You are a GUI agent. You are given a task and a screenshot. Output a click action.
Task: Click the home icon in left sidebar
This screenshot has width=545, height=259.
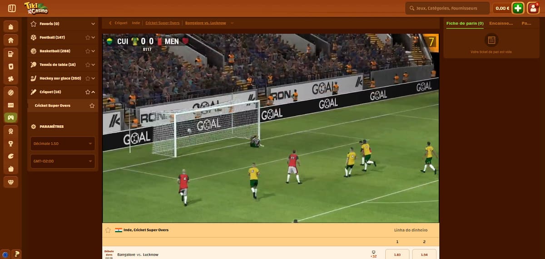point(10,40)
